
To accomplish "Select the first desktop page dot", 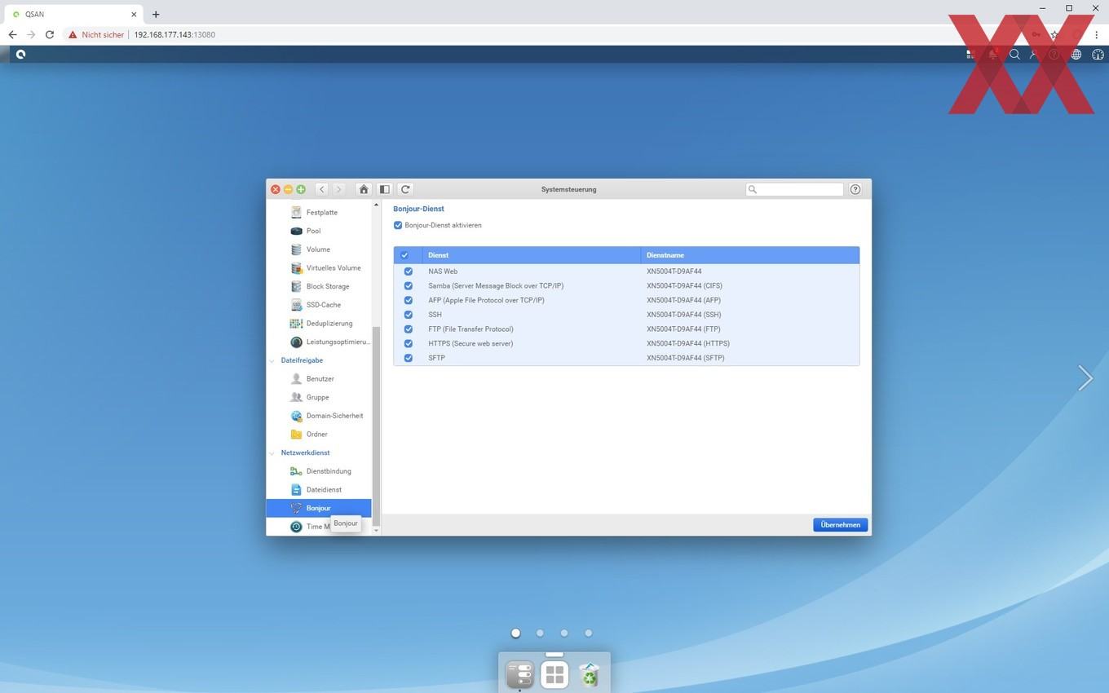I will 515,633.
